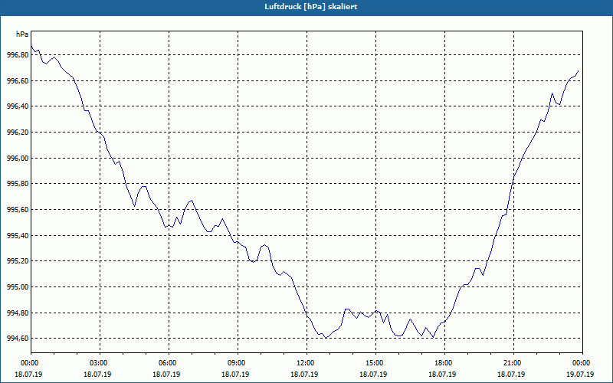Click the 995,40 axis value
This screenshot has height=383, width=613.
pos(18,235)
